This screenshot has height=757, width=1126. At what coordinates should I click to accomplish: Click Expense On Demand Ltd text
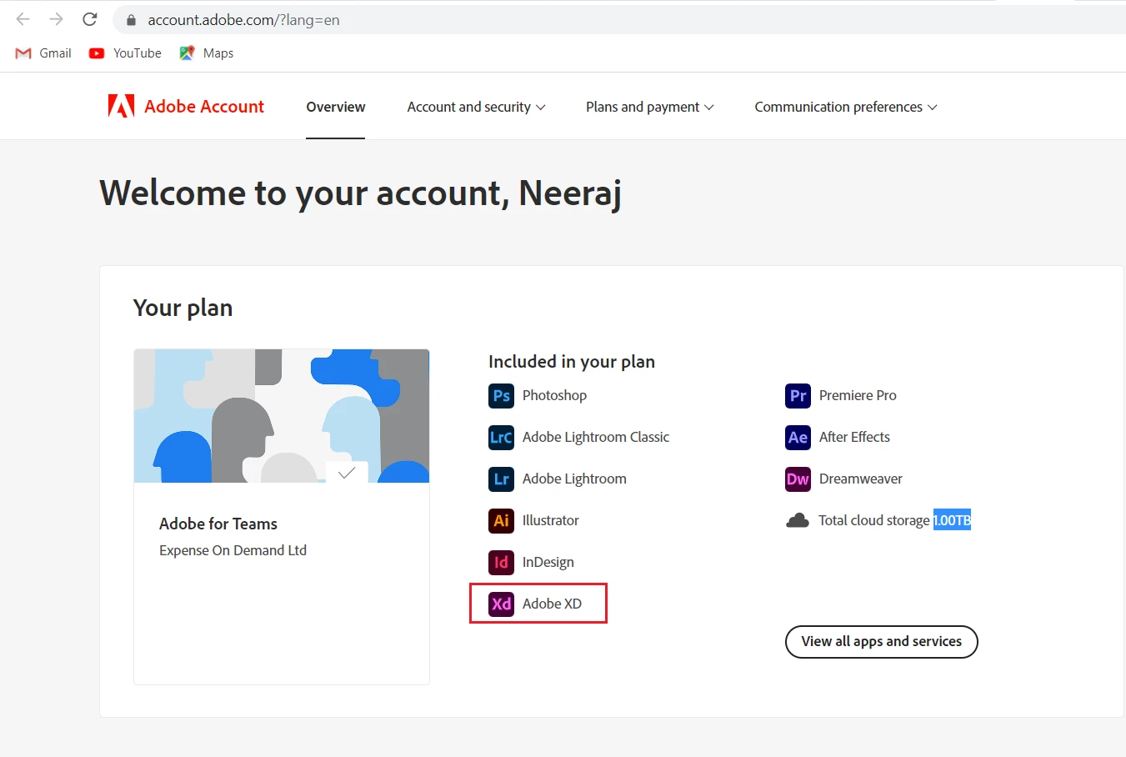pos(233,550)
